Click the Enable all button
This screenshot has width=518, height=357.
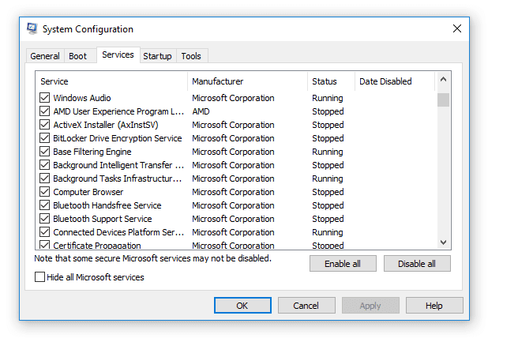click(343, 264)
